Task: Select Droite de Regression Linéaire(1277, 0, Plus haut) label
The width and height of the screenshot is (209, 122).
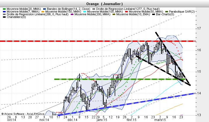Action: click(x=128, y=9)
